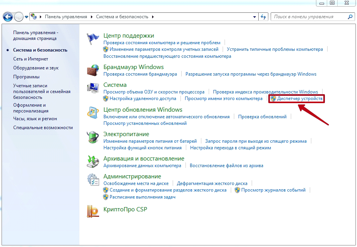The width and height of the screenshot is (357, 247).
Task: Open the recent pages dropdown arrow
Action: point(26,17)
